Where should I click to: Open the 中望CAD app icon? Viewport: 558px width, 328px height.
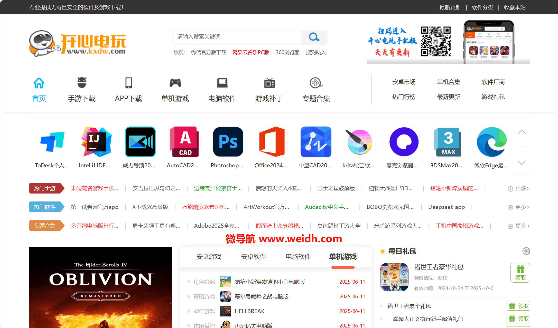(316, 142)
